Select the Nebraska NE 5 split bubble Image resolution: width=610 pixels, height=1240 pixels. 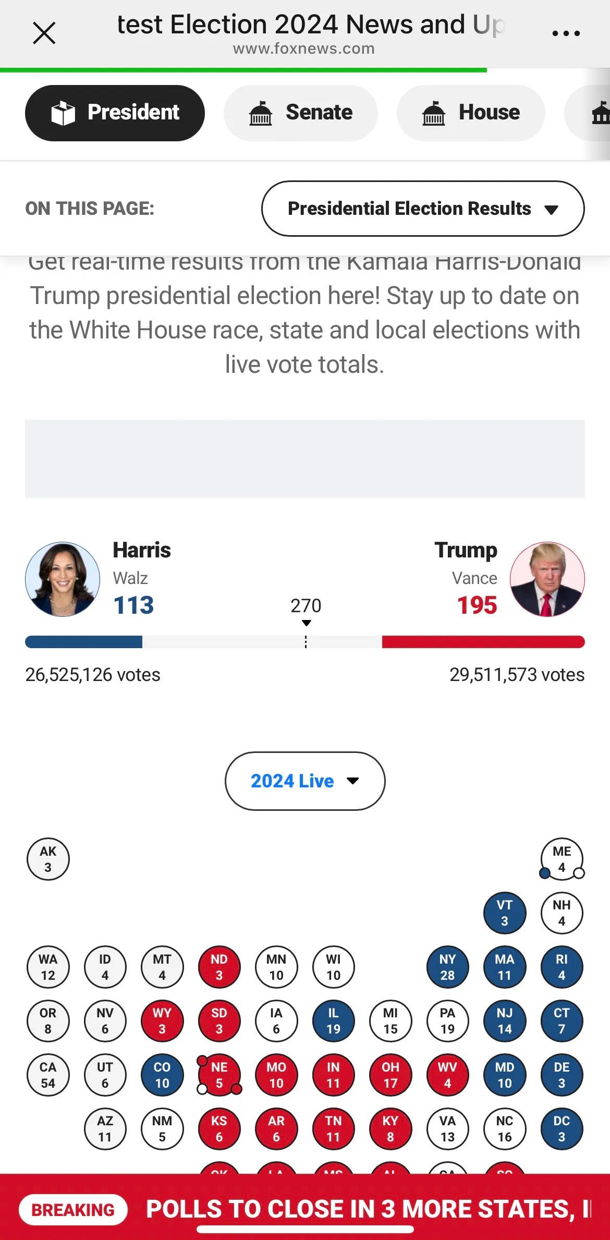click(x=219, y=1074)
